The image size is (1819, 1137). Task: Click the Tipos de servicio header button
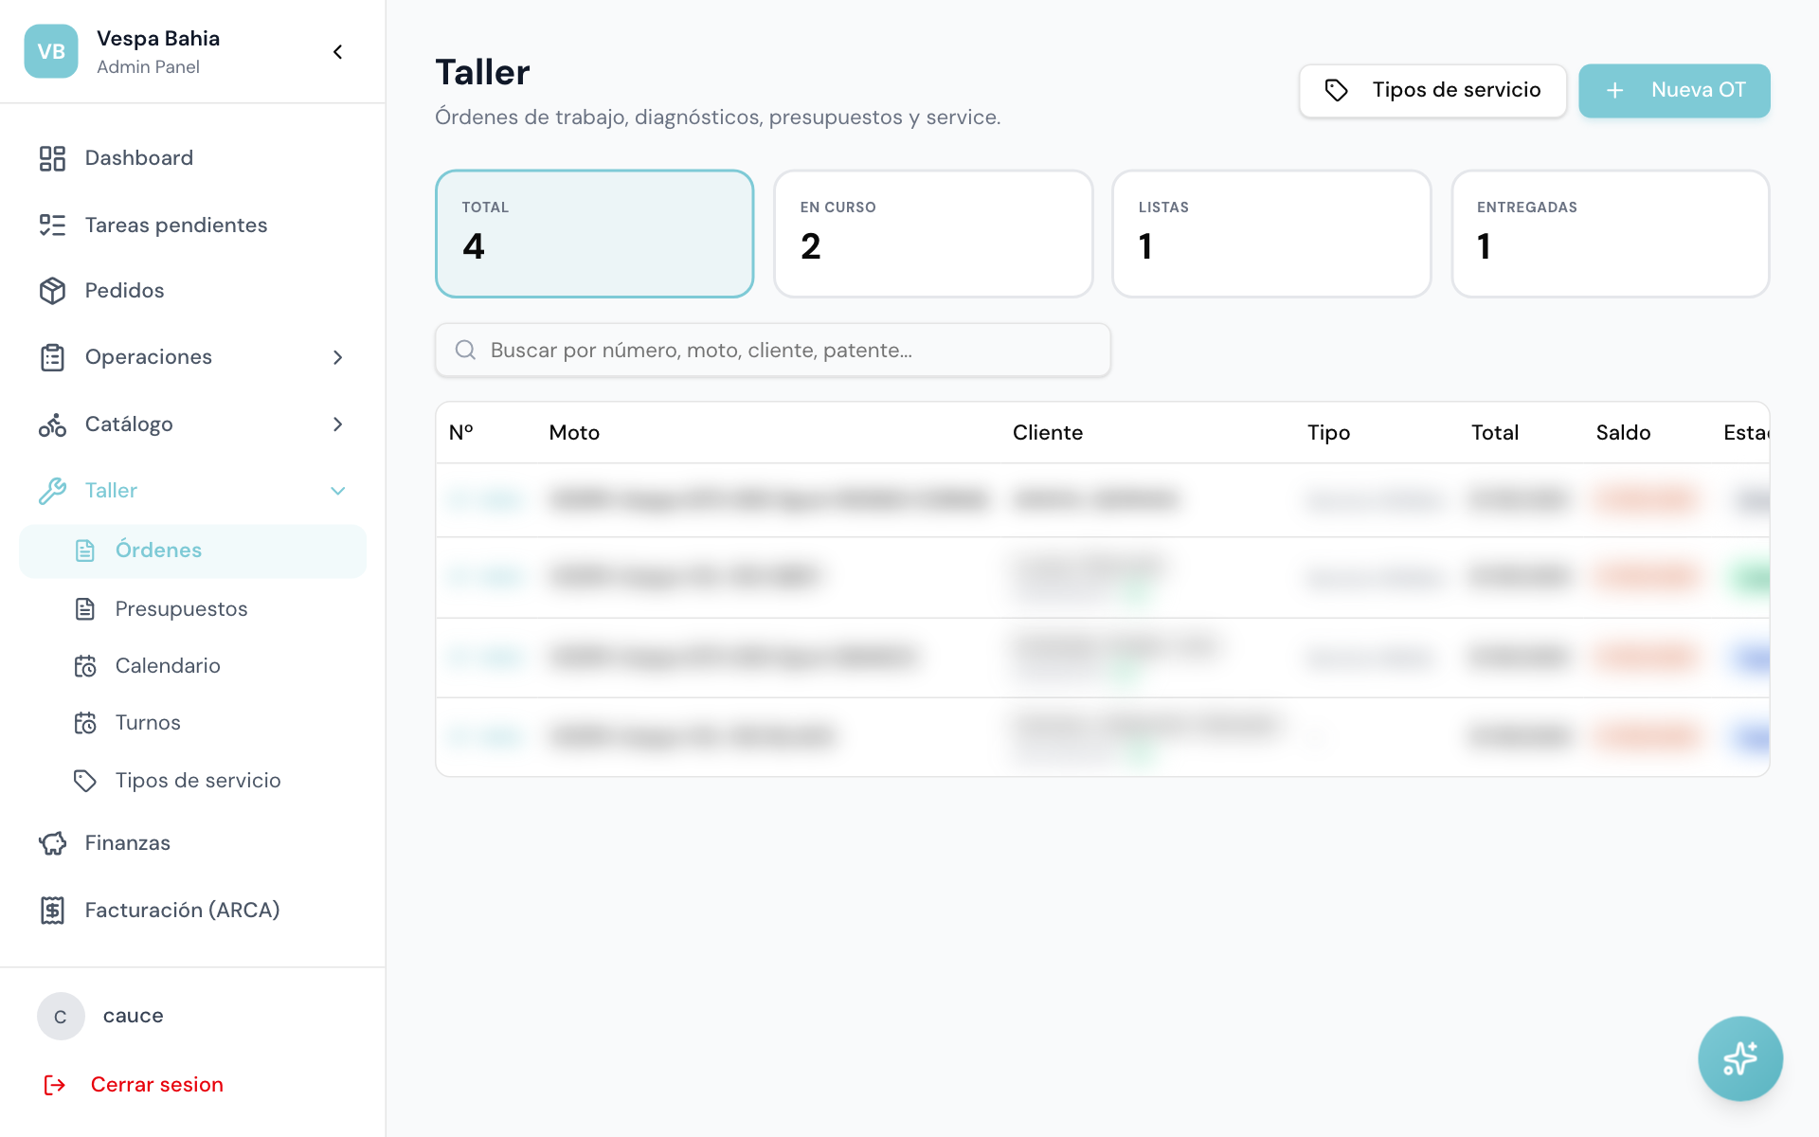click(x=1432, y=91)
